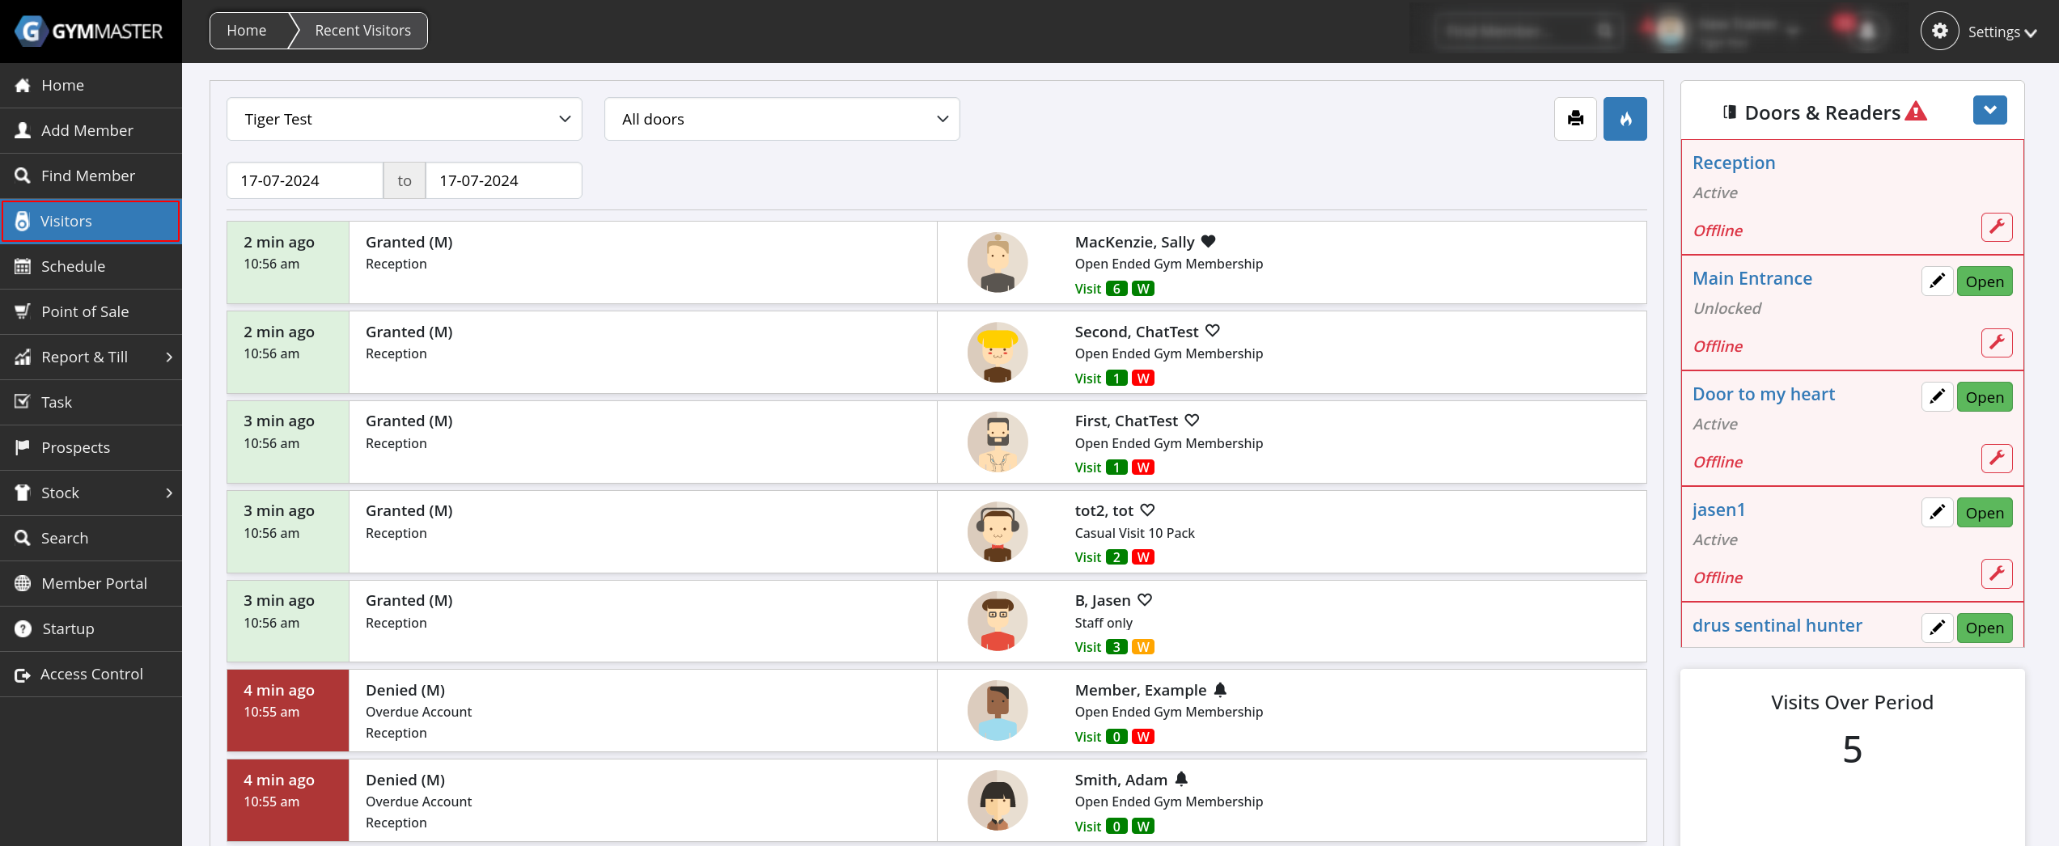This screenshot has height=846, width=2059.
Task: Click red warning triangle beside Doors & Readers
Action: point(1916,112)
